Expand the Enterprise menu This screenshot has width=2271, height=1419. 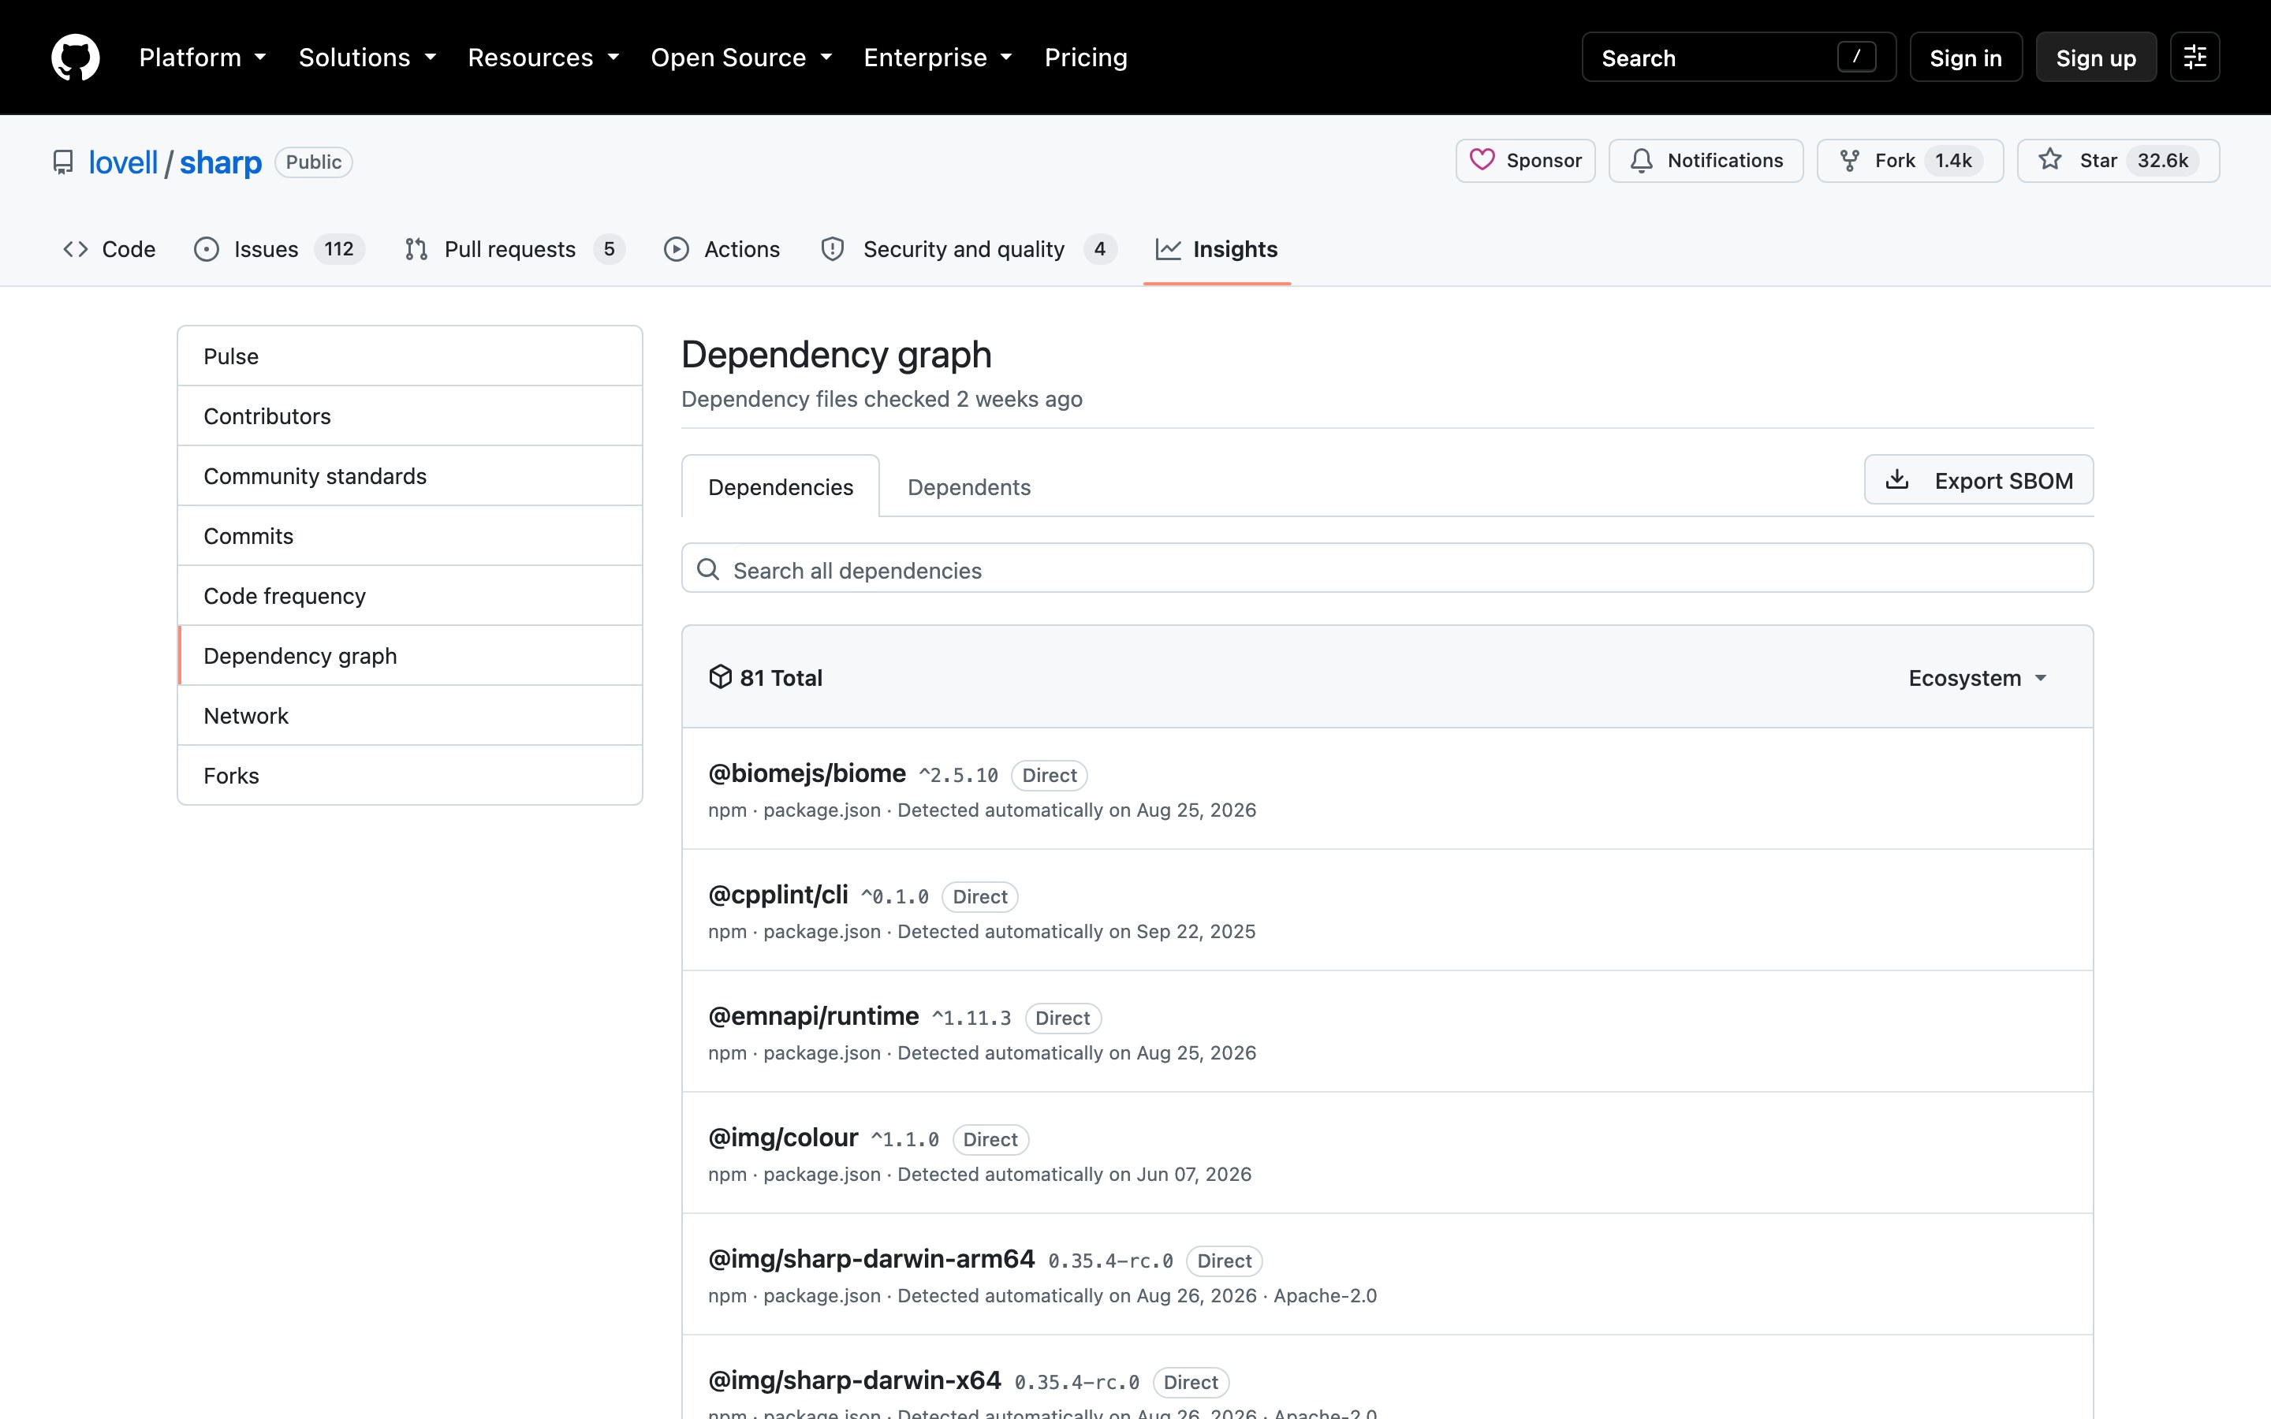pos(938,58)
